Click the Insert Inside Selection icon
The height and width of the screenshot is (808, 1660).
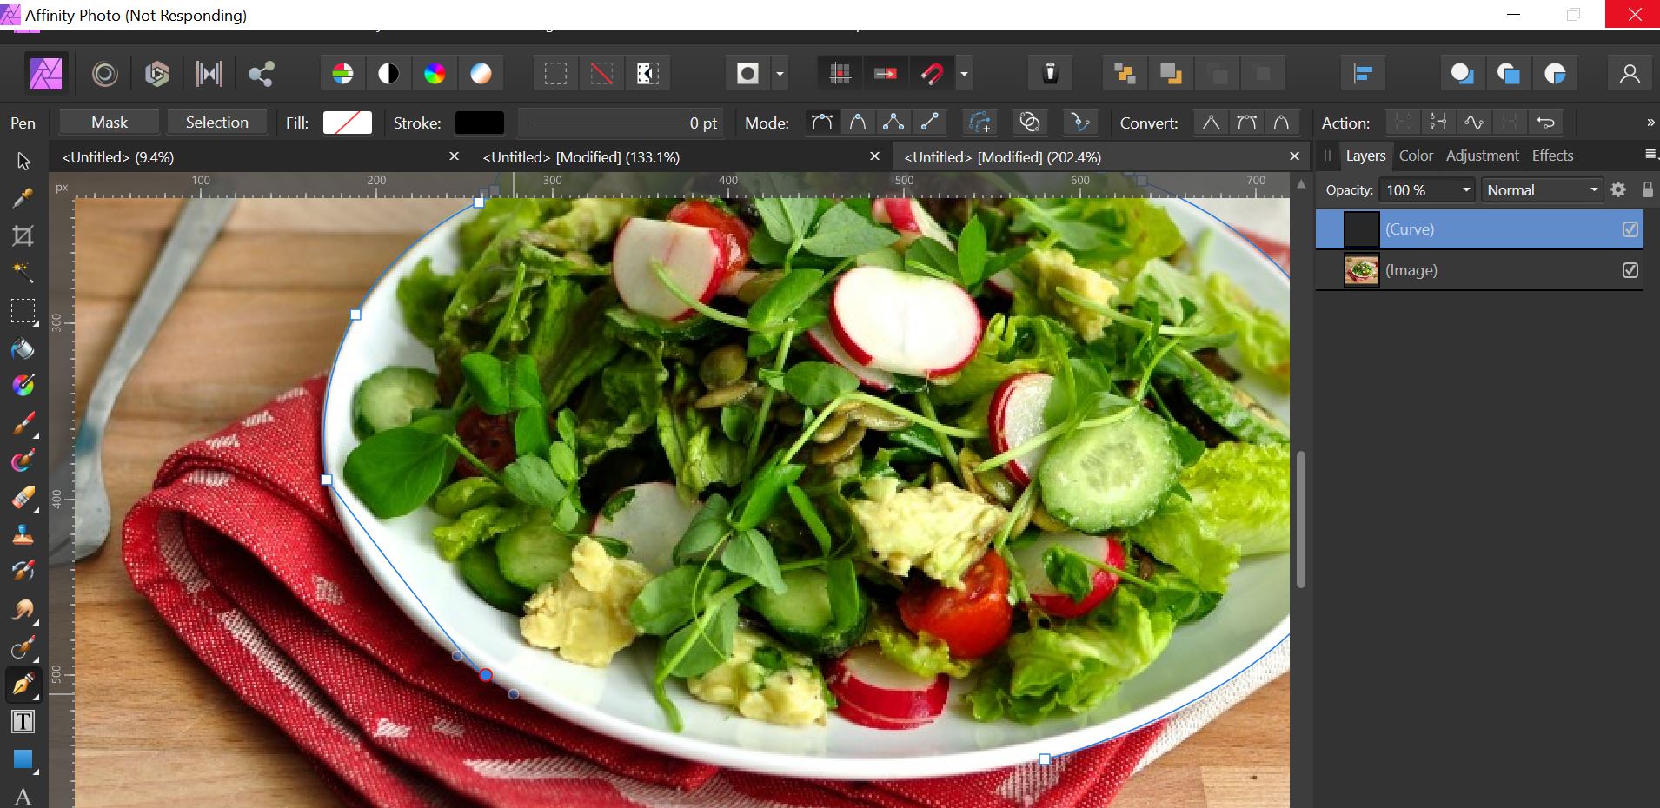(1555, 74)
